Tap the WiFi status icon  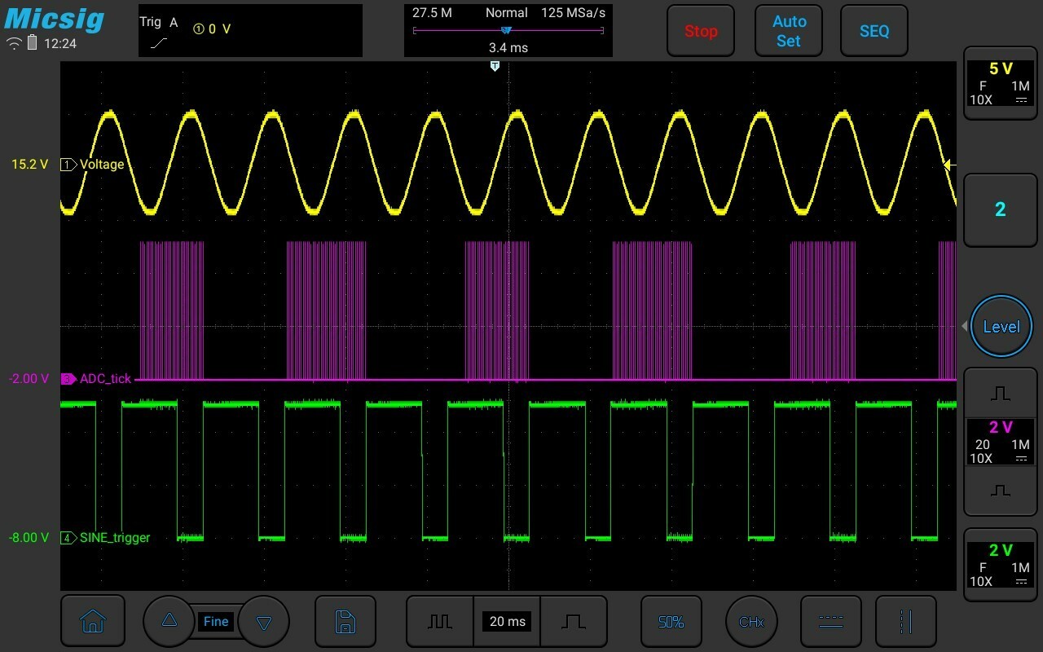pos(14,43)
